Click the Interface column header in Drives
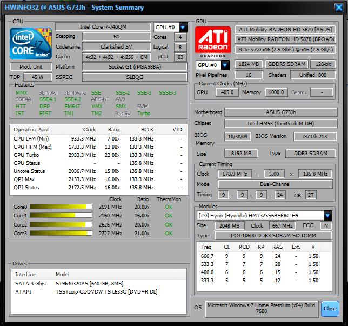The width and height of the screenshot is (348, 326). (31, 275)
